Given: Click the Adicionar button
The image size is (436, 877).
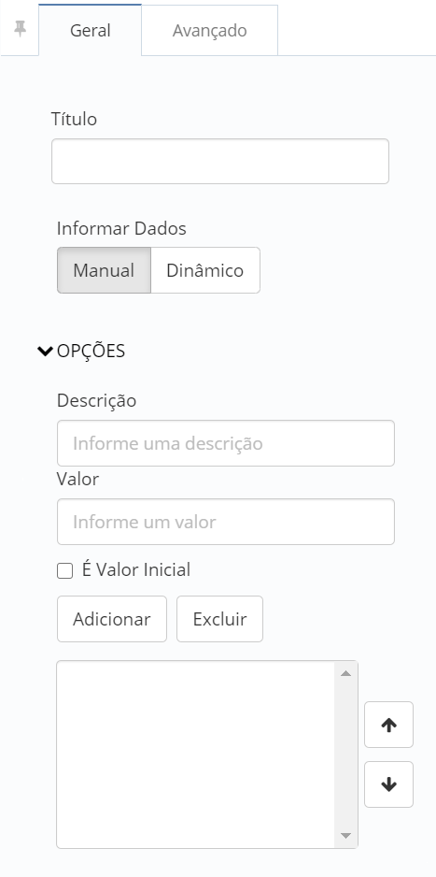Looking at the screenshot, I should click(112, 619).
